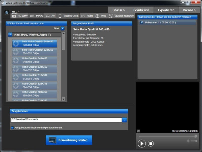Viewport: 202px width, 152px height.
Task: Click the Videodatenrate 2500 KBits/s line
Action: click(x=89, y=42)
